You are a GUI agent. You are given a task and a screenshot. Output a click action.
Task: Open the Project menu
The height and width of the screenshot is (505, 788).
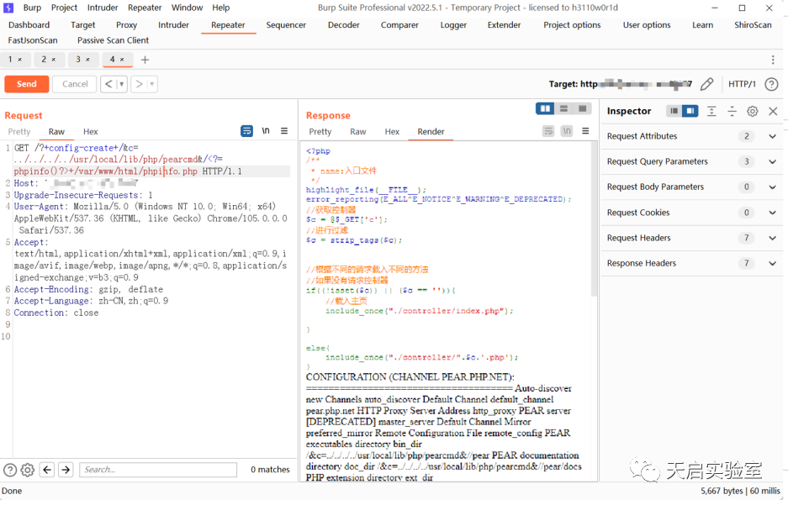pos(64,8)
